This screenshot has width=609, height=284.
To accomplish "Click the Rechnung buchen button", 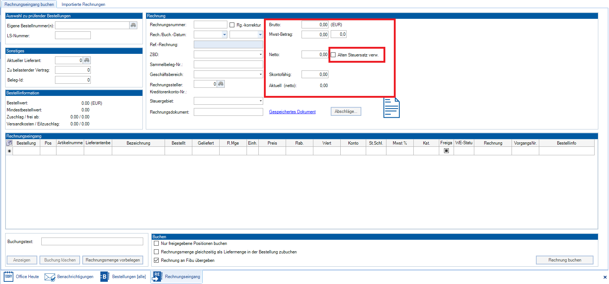I will (564, 260).
